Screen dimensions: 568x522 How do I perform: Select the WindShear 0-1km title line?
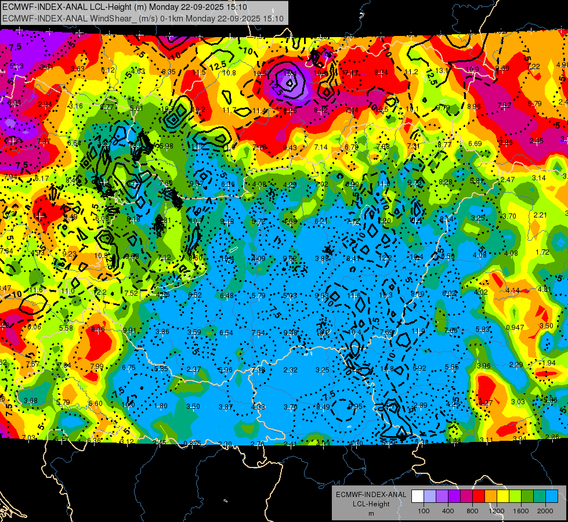[143, 19]
